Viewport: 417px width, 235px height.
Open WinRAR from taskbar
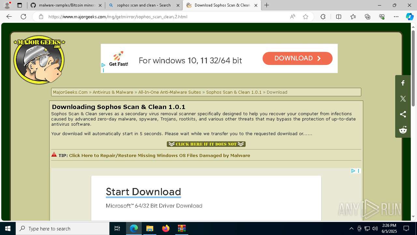coord(181,228)
